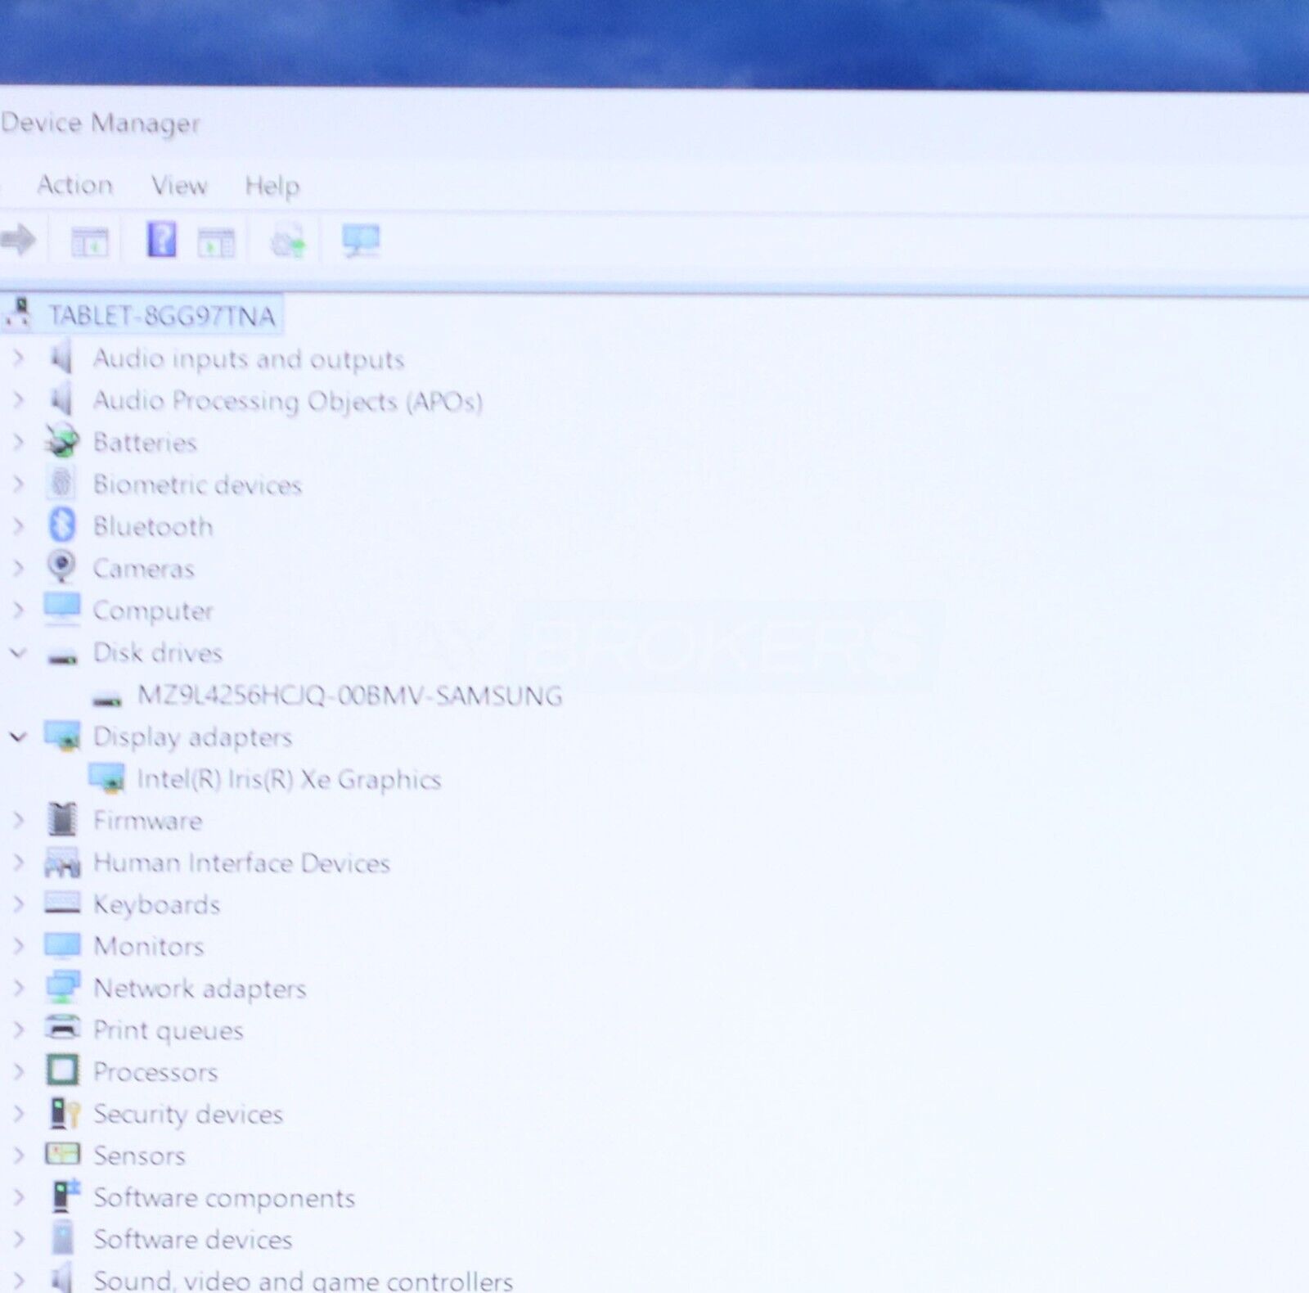Click the Keyboards icon
The width and height of the screenshot is (1309, 1293).
point(62,902)
